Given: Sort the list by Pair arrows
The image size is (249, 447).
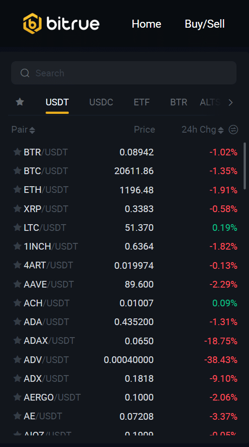Looking at the screenshot, I should [32, 130].
